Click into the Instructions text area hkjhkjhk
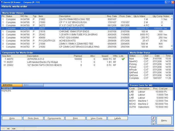The width and height of the screenshot is (175, 131). [x=64, y=102]
